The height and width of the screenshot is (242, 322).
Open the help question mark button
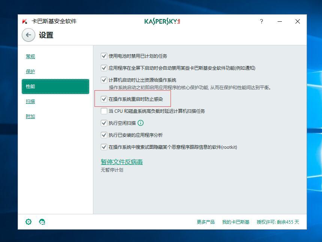[261, 21]
